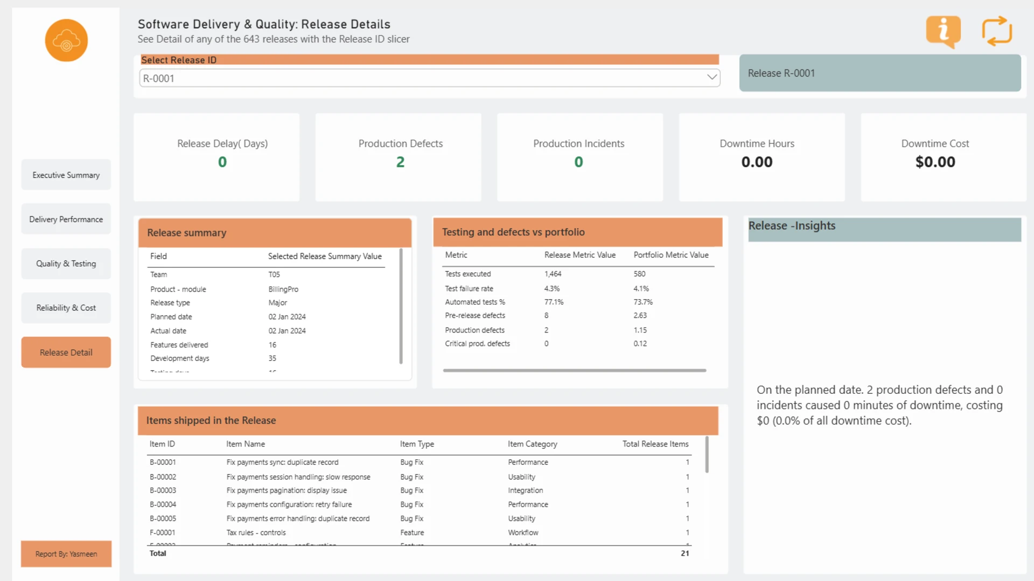Image resolution: width=1034 pixels, height=581 pixels.
Task: Click the Features delivered value 16
Action: pos(273,345)
